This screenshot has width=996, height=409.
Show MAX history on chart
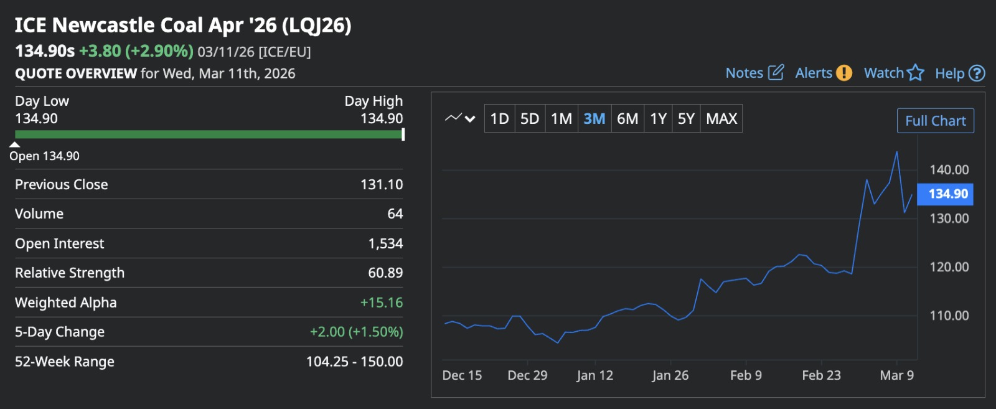(x=721, y=118)
